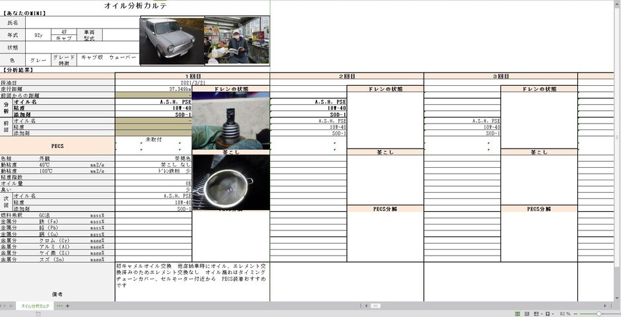Select the 2回目 column header

point(347,77)
